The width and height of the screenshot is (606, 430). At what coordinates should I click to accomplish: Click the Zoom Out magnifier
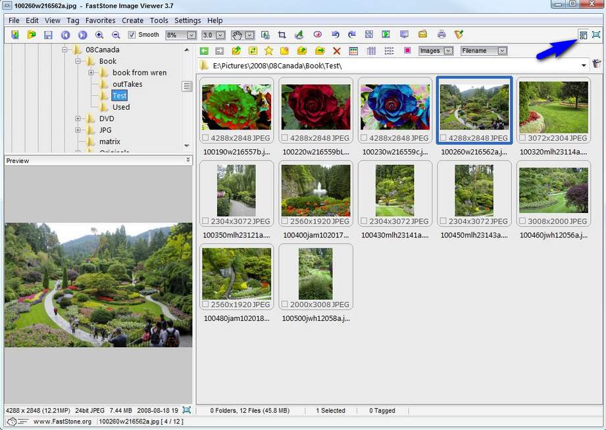tap(116, 35)
